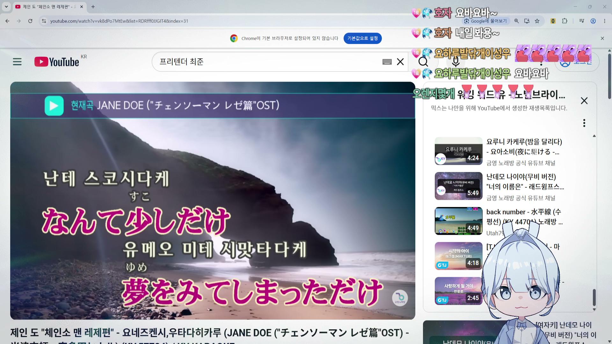This screenshot has height=344, width=612.
Task: Open the back number 水平線 video title
Action: click(525, 217)
